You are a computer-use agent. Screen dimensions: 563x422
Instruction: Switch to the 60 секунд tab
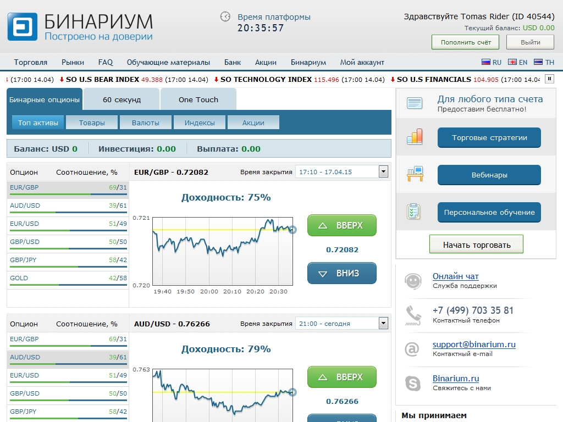[x=122, y=100]
